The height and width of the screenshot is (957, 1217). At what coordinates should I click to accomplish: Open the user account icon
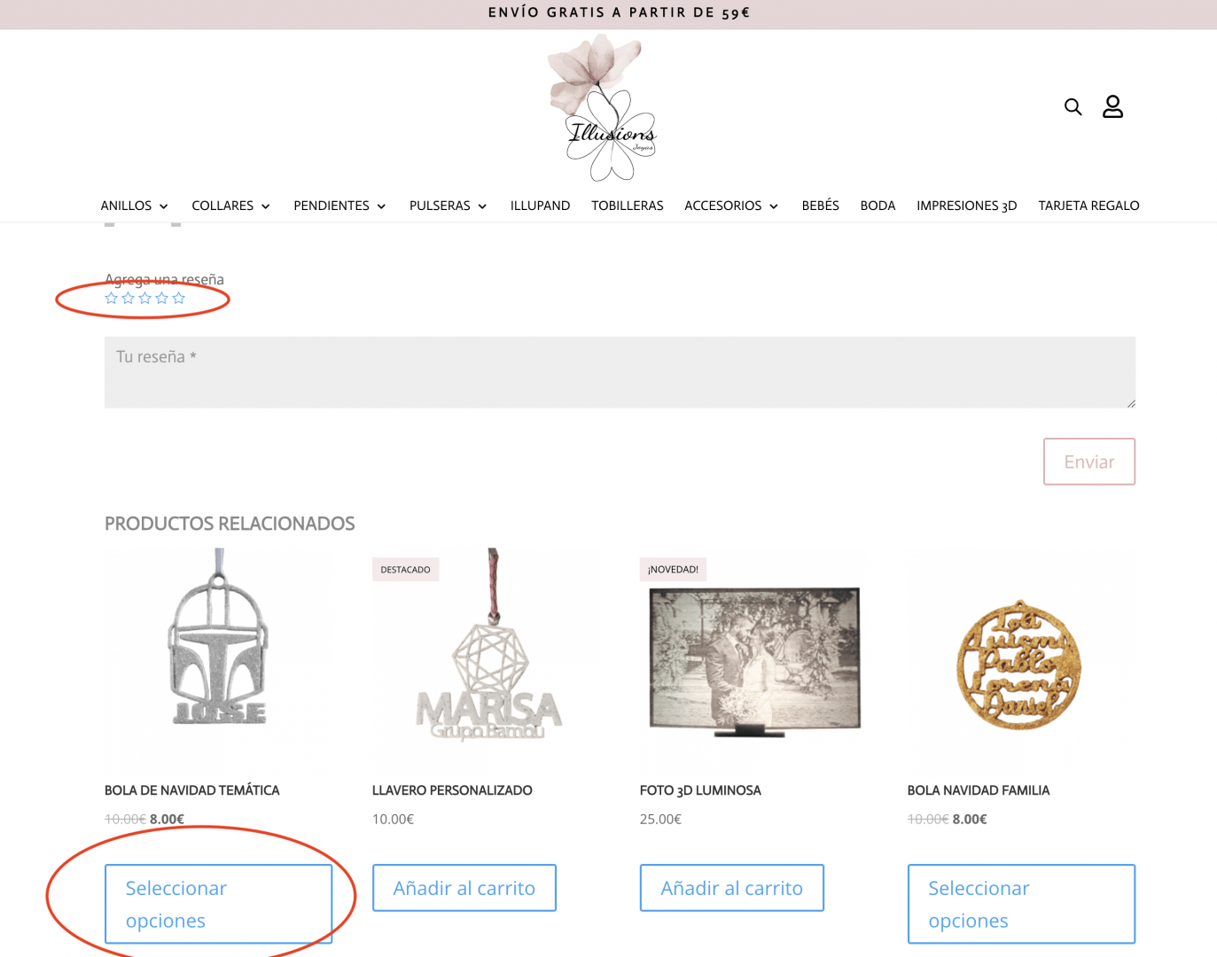tap(1112, 106)
